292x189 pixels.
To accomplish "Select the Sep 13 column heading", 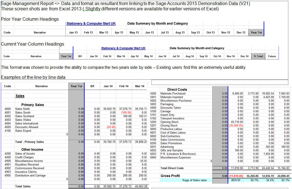I will [x=195, y=32].
